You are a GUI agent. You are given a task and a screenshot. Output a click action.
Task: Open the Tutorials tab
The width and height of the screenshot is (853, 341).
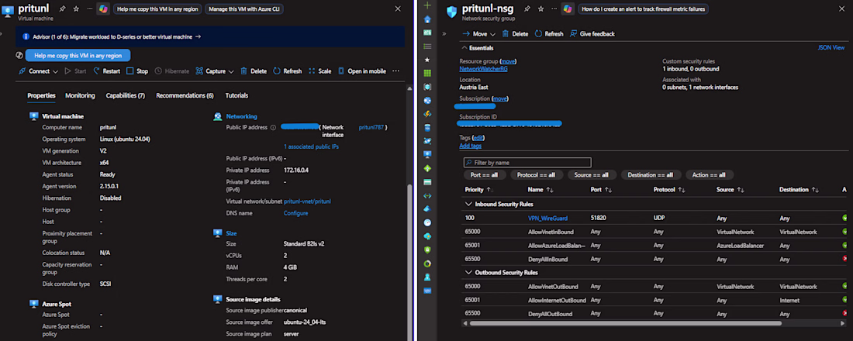[x=237, y=96]
